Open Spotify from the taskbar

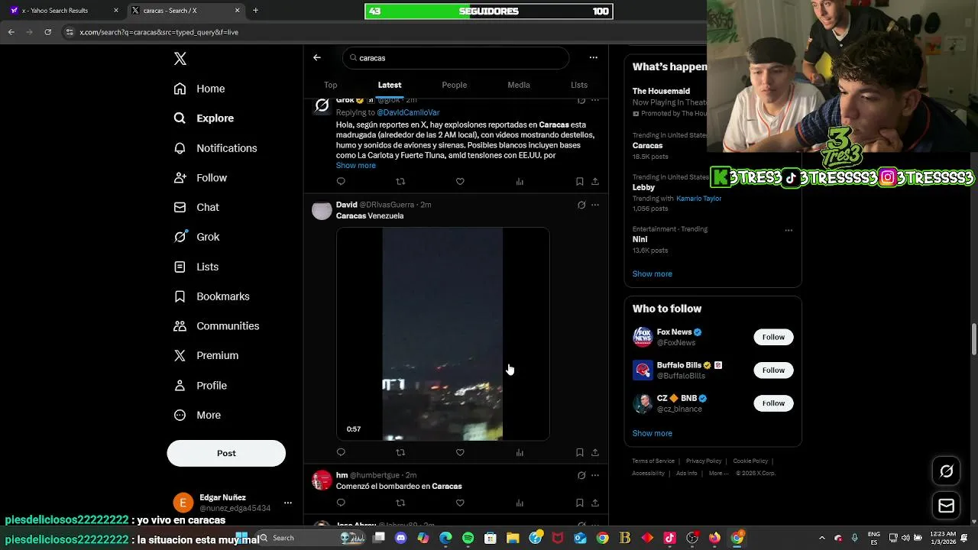[x=468, y=538]
